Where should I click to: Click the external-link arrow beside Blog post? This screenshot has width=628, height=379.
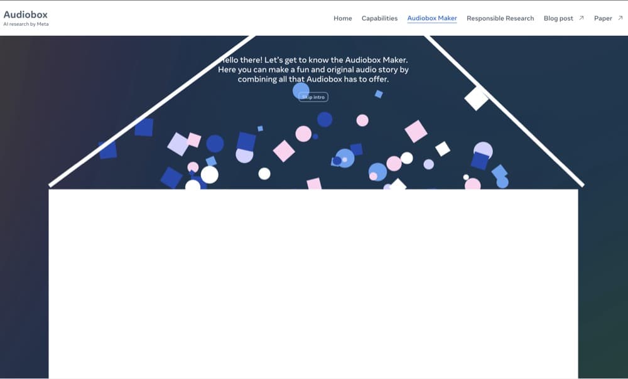click(x=581, y=18)
